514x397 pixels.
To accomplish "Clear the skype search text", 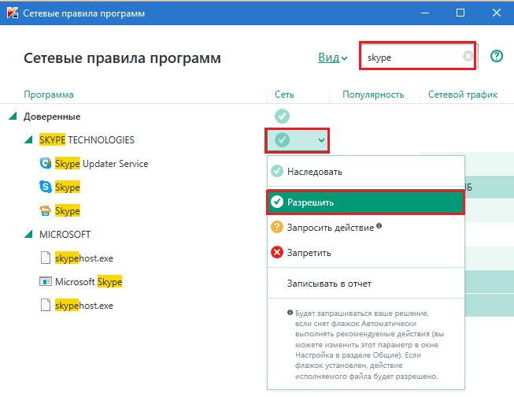I will point(468,56).
